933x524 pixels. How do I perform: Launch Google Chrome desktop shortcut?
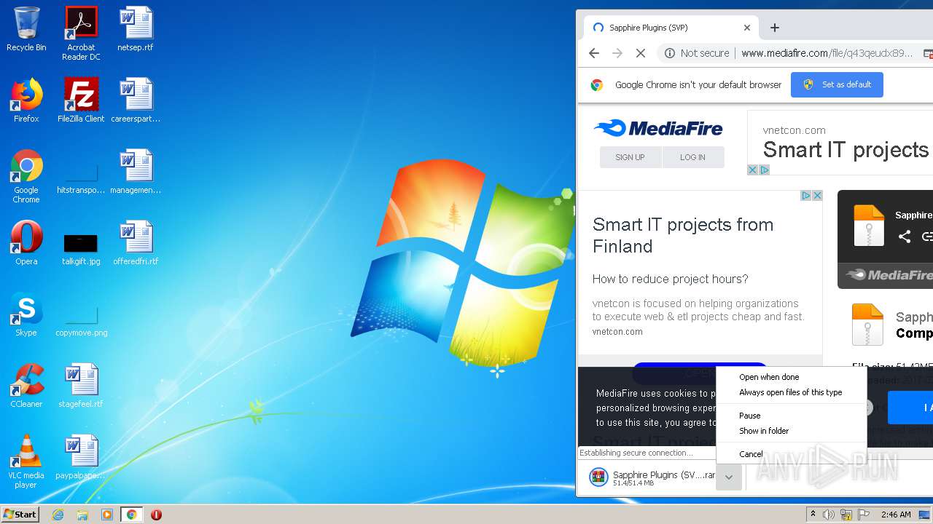coord(26,176)
